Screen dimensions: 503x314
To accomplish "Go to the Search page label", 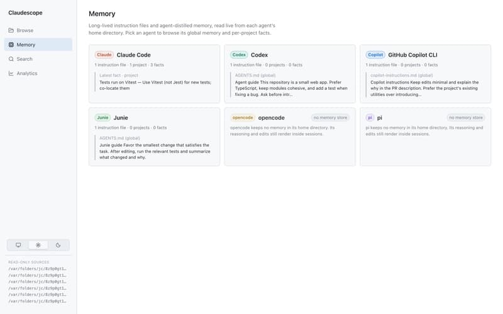I will pyautogui.click(x=25, y=59).
